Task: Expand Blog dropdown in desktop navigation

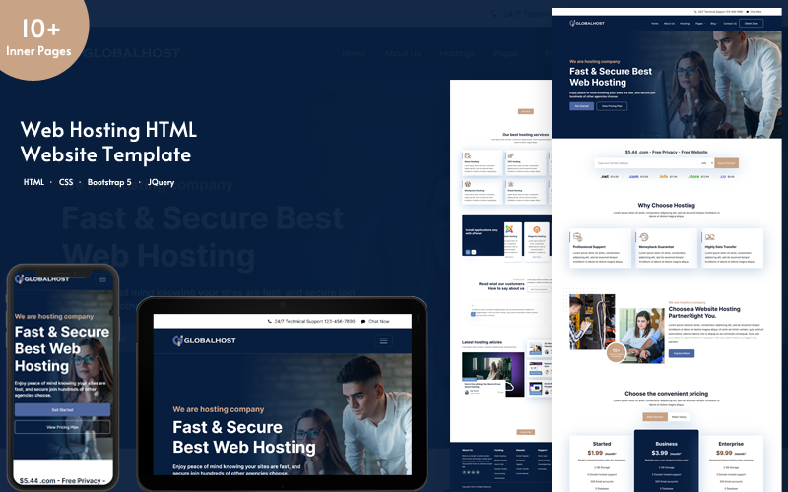Action: point(713,22)
